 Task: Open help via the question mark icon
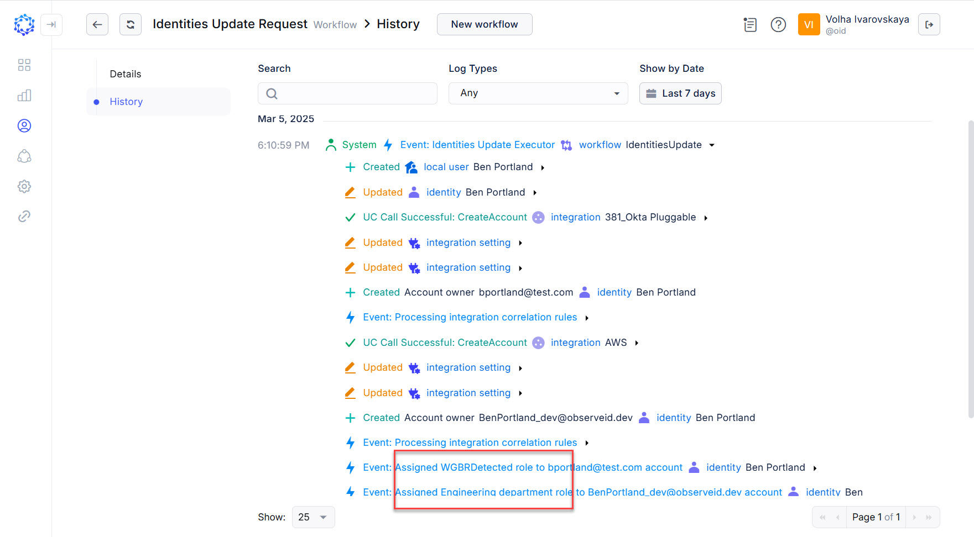[x=778, y=24]
